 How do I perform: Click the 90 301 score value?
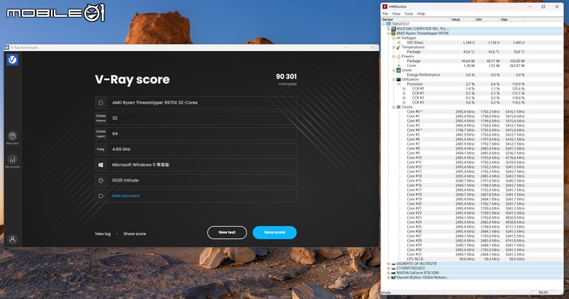286,77
